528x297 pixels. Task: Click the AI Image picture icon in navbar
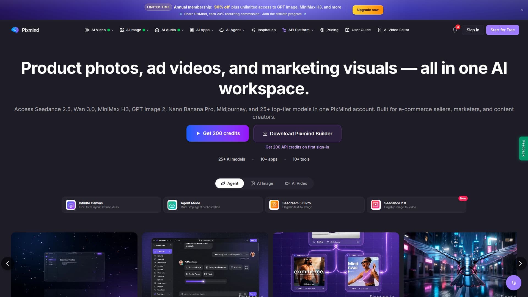point(122,30)
